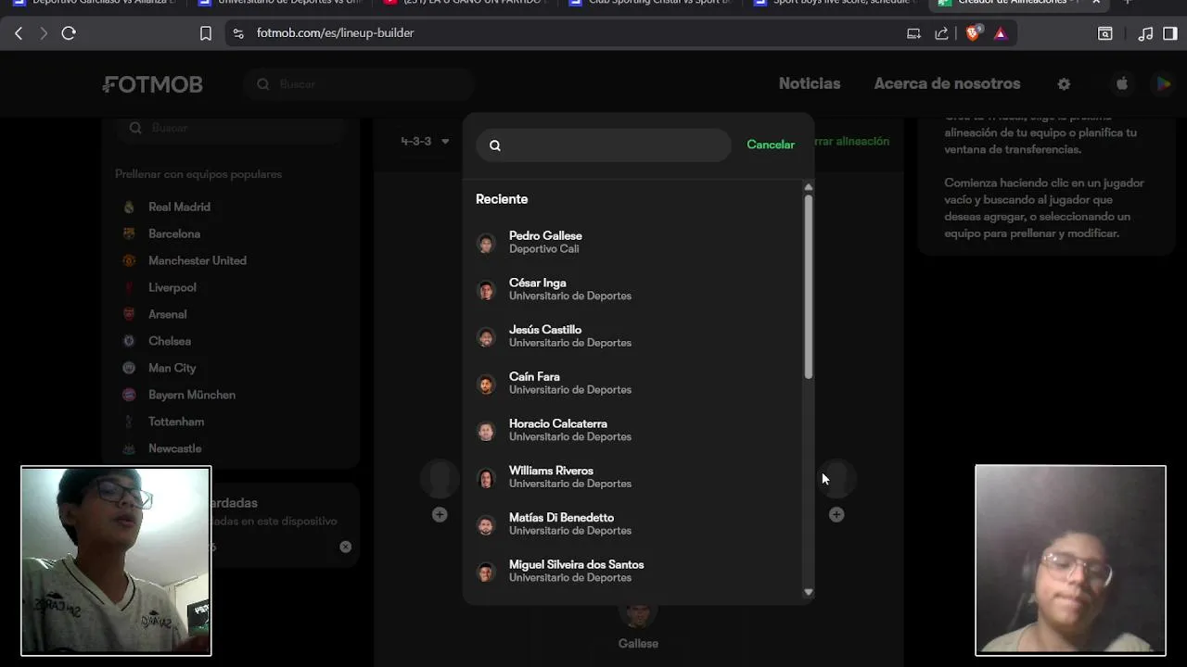This screenshot has height=667, width=1187.
Task: Click Pedro Gallese's avatar photo
Action: point(486,243)
